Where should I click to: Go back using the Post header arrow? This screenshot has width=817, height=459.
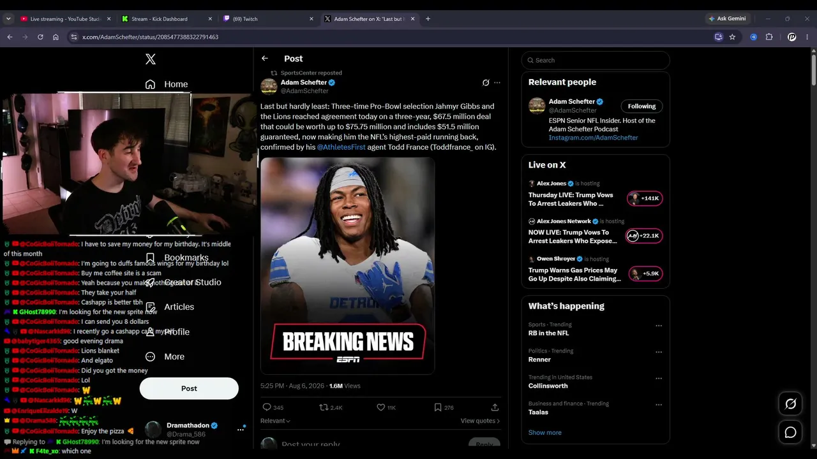pyautogui.click(x=265, y=59)
